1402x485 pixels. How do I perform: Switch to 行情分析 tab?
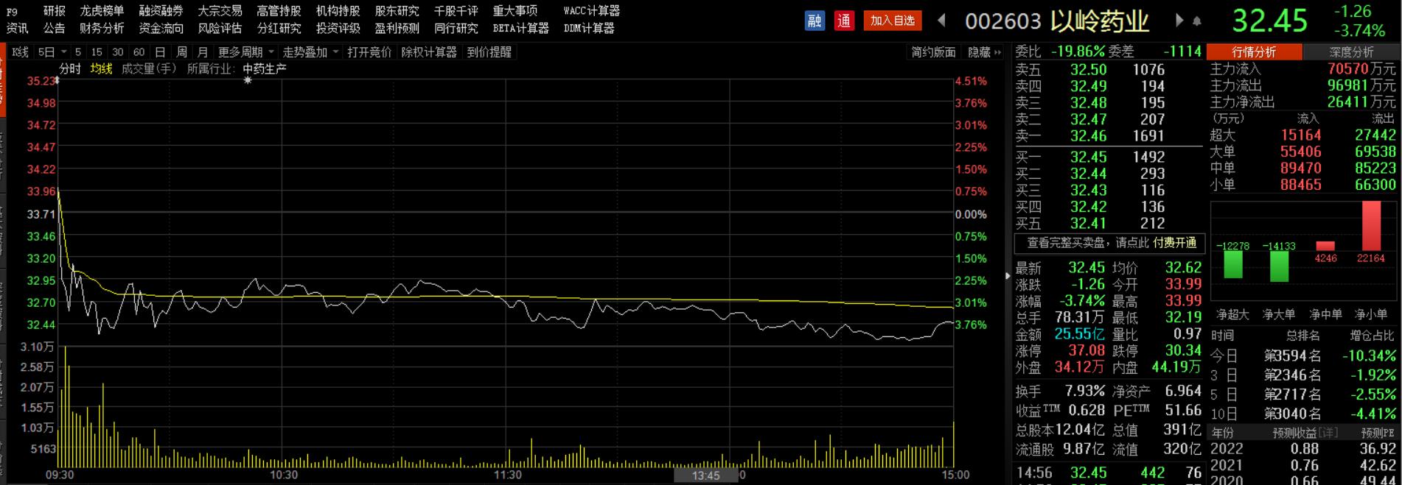(x=1255, y=52)
